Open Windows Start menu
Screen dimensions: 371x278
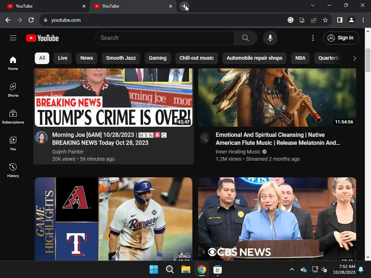coord(154,269)
